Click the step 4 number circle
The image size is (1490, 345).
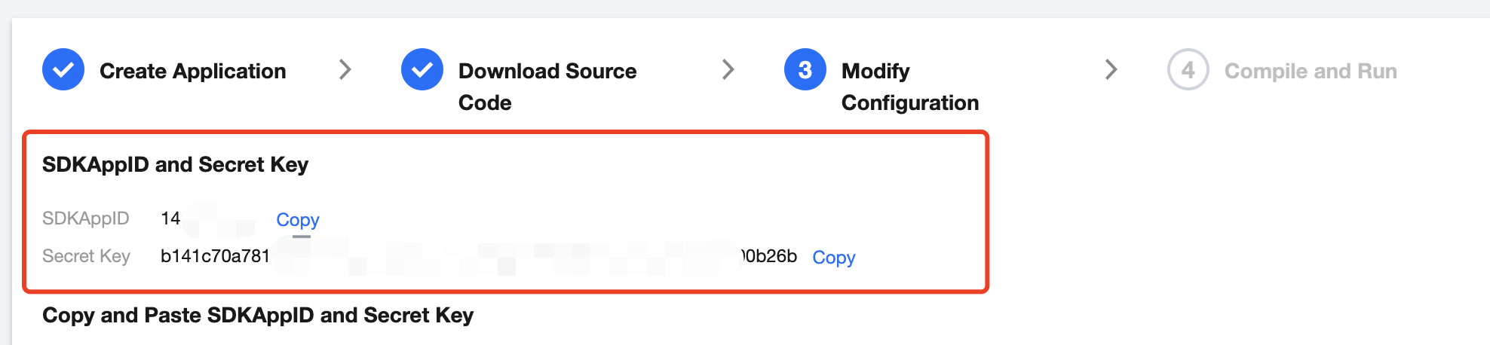tap(1188, 69)
